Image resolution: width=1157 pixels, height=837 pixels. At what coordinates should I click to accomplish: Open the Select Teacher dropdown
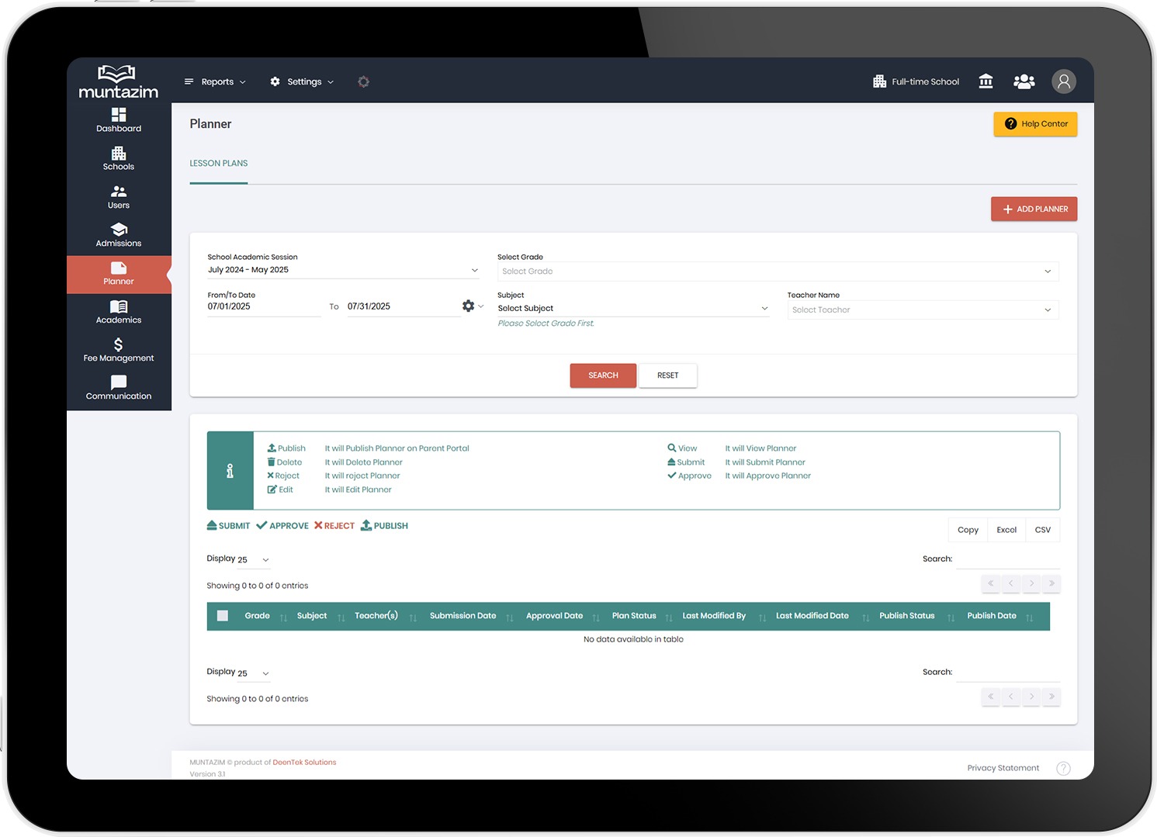pyautogui.click(x=922, y=310)
